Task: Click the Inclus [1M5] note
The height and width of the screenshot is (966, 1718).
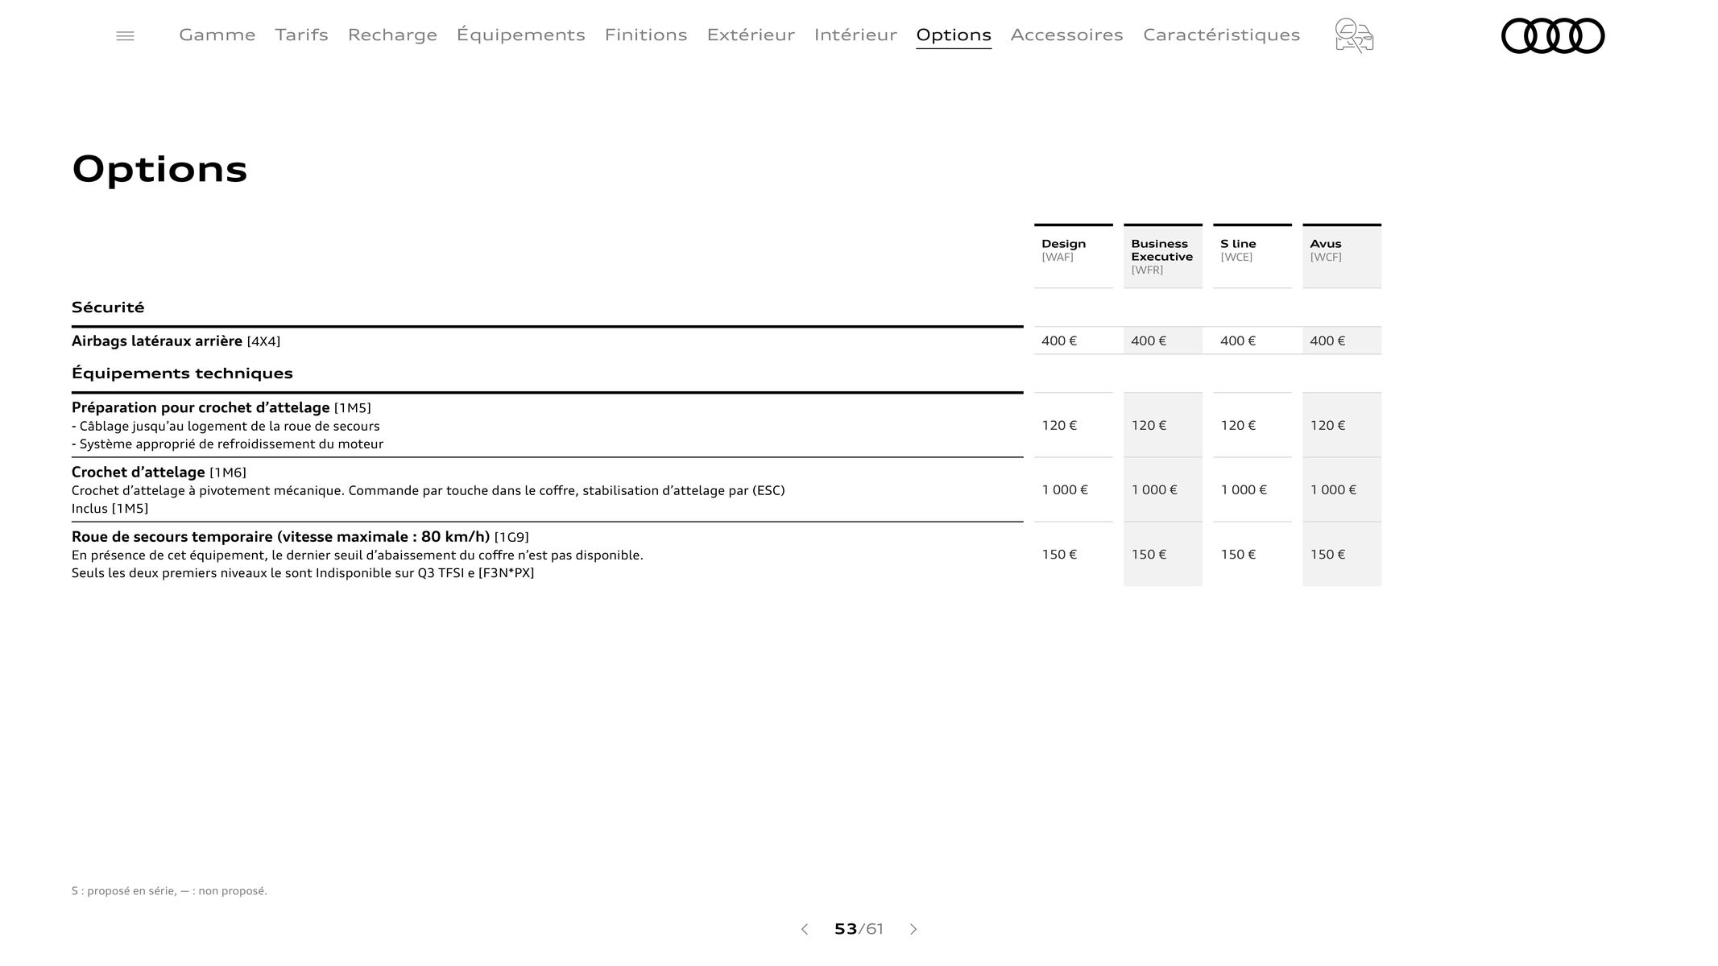Action: coord(110,509)
